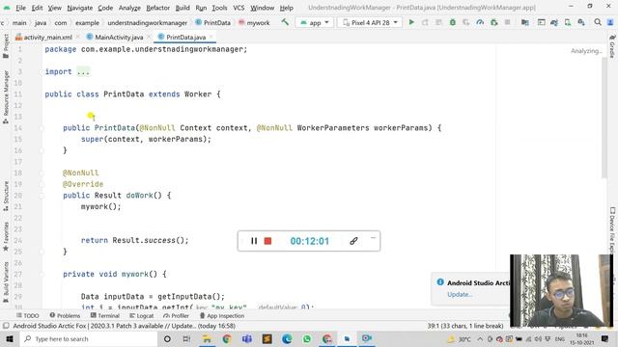Attach debugger to Android process
618x347 pixels.
[493, 22]
